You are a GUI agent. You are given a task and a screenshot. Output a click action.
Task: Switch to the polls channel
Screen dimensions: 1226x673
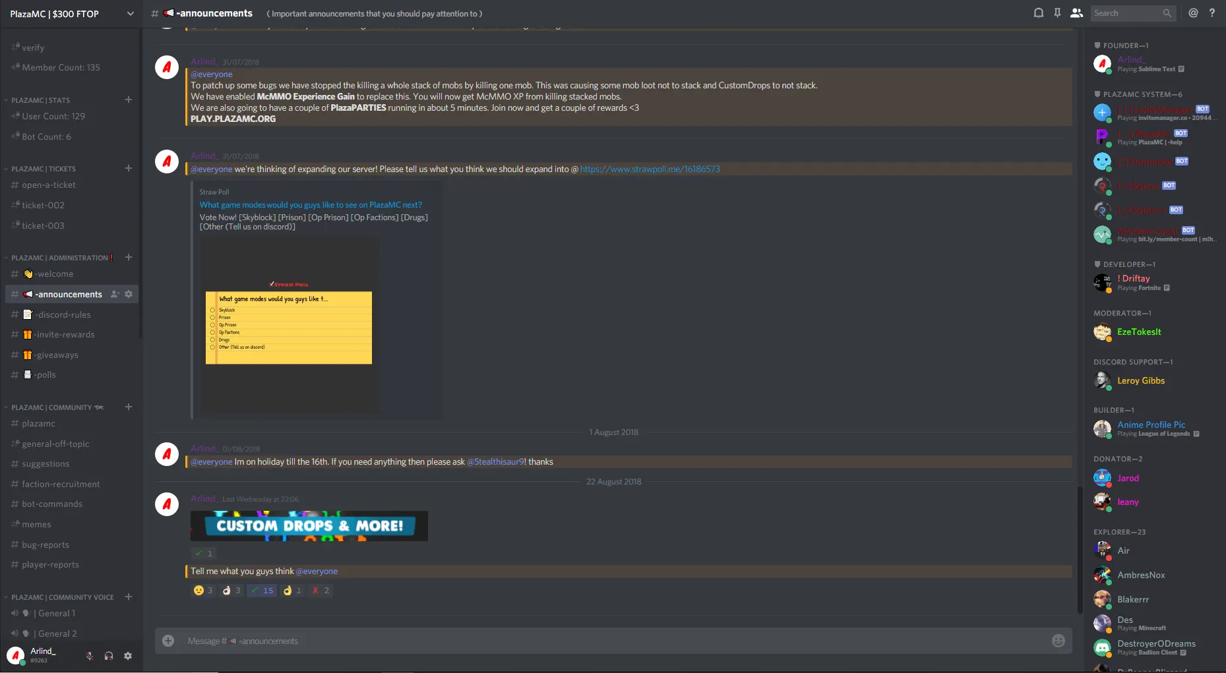[71, 374]
